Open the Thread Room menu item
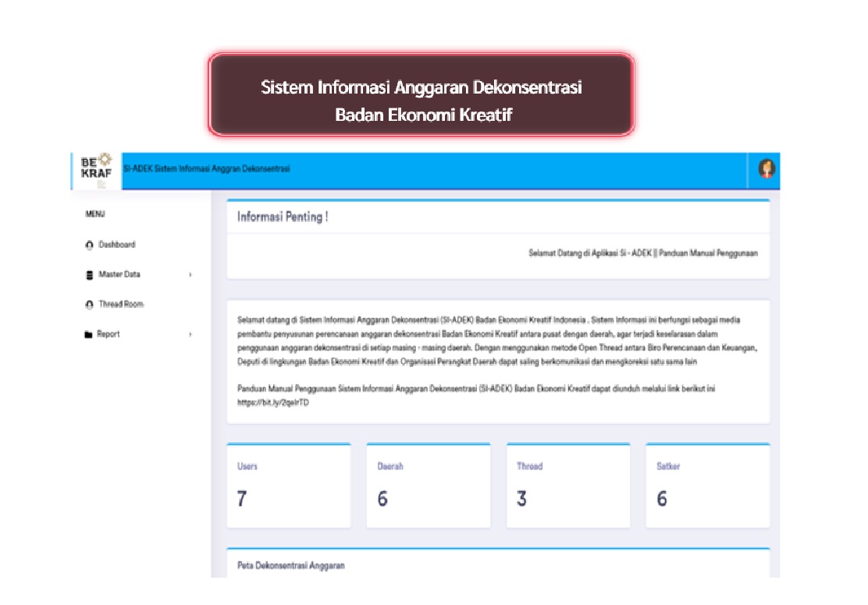This screenshot has width=868, height=605. pyautogui.click(x=121, y=304)
